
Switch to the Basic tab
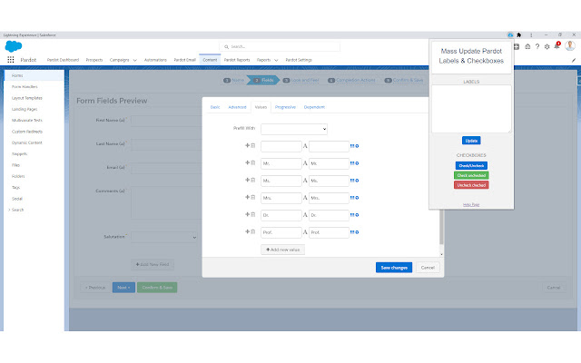pyautogui.click(x=215, y=107)
